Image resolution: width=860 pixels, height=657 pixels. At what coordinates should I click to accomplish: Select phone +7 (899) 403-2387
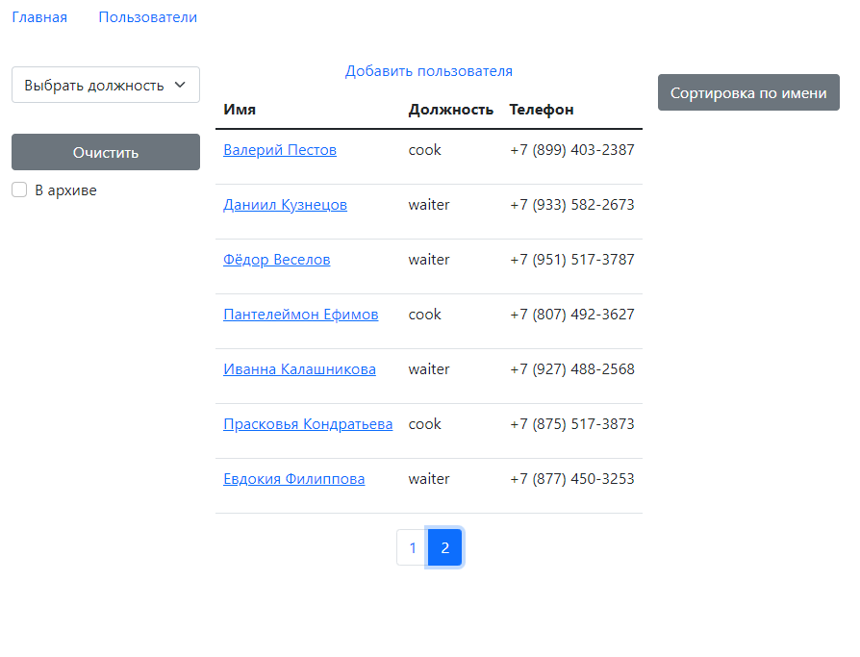click(x=572, y=150)
